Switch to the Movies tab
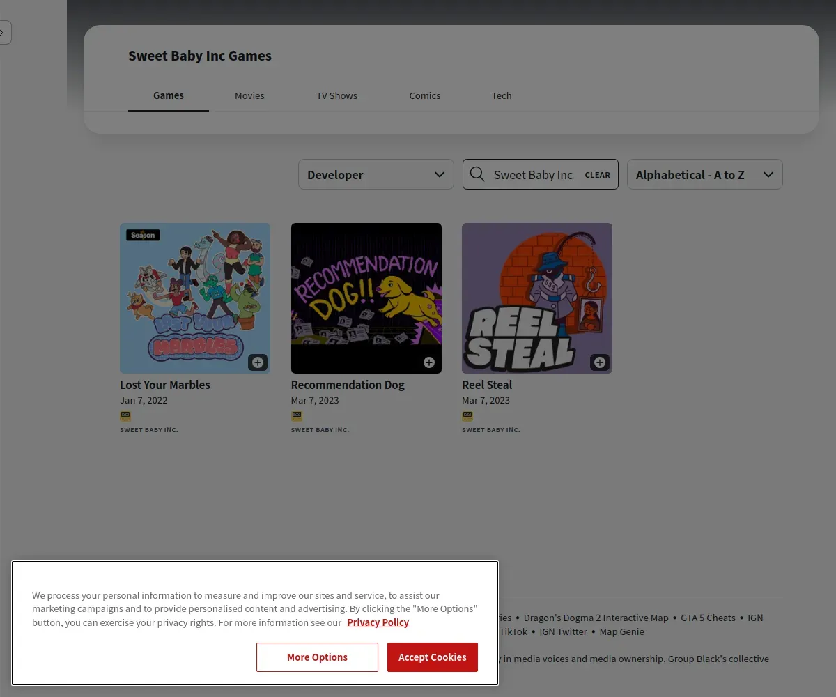836x697 pixels. click(x=249, y=95)
